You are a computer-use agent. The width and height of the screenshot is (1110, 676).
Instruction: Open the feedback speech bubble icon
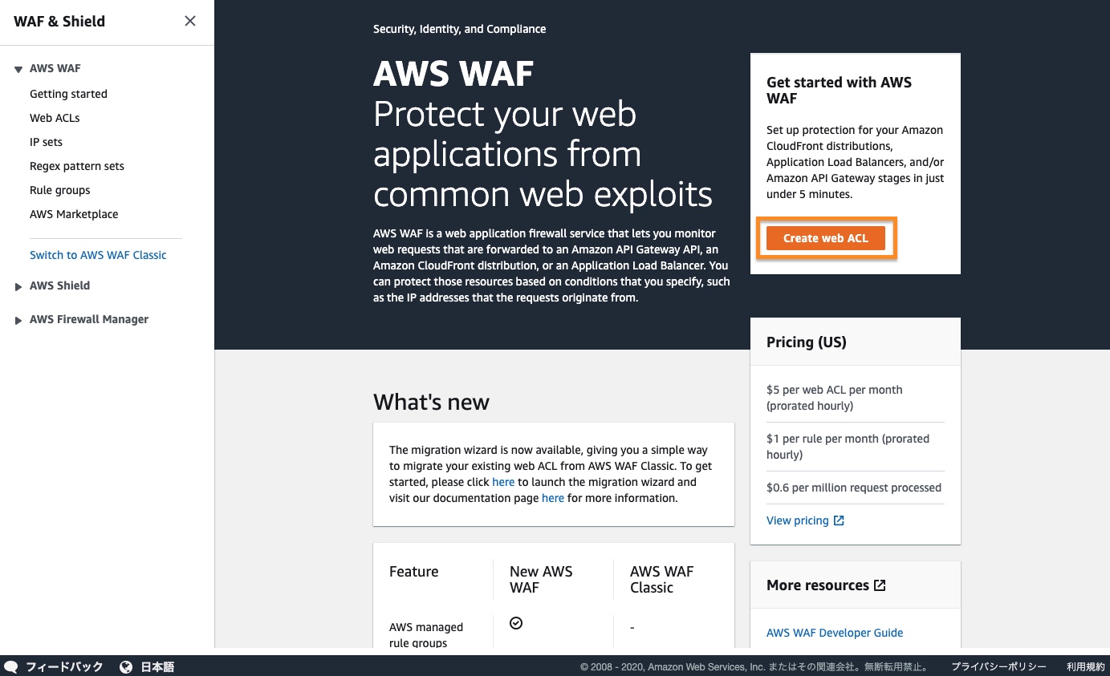point(11,666)
